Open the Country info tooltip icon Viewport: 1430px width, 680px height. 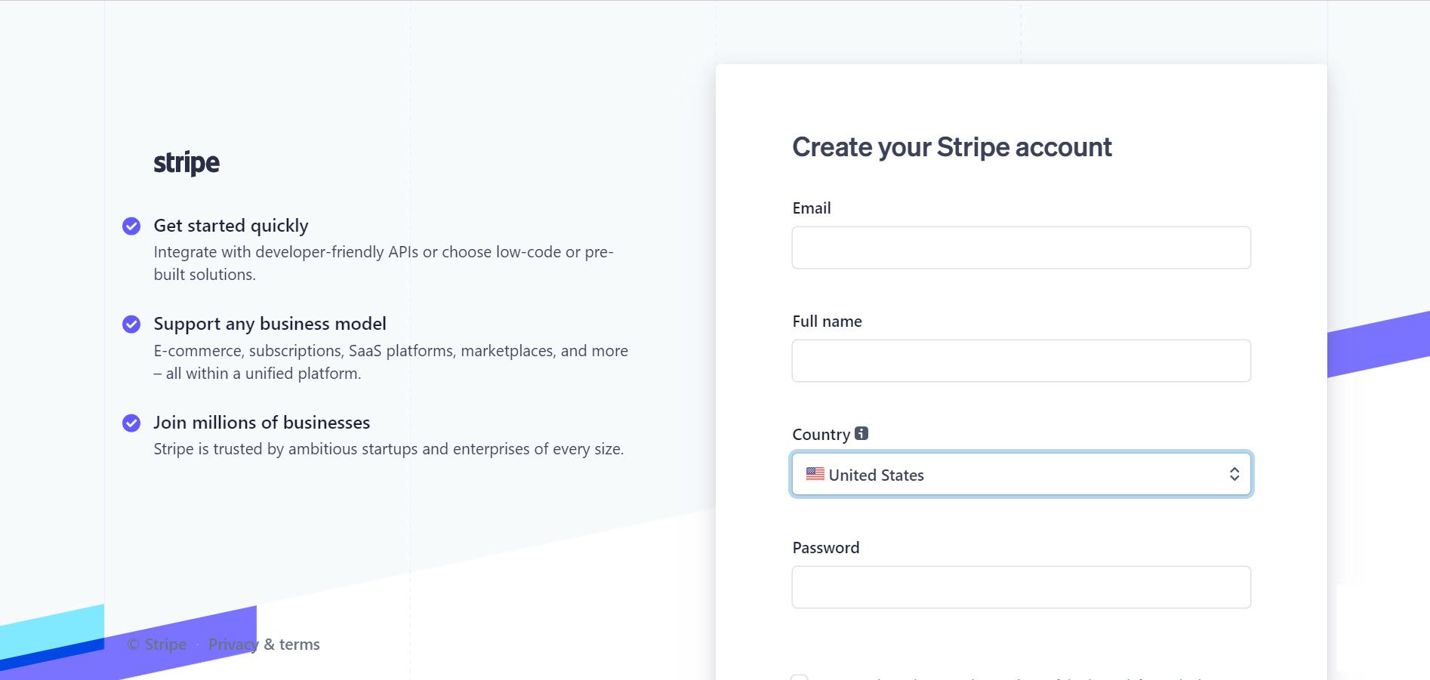click(861, 433)
